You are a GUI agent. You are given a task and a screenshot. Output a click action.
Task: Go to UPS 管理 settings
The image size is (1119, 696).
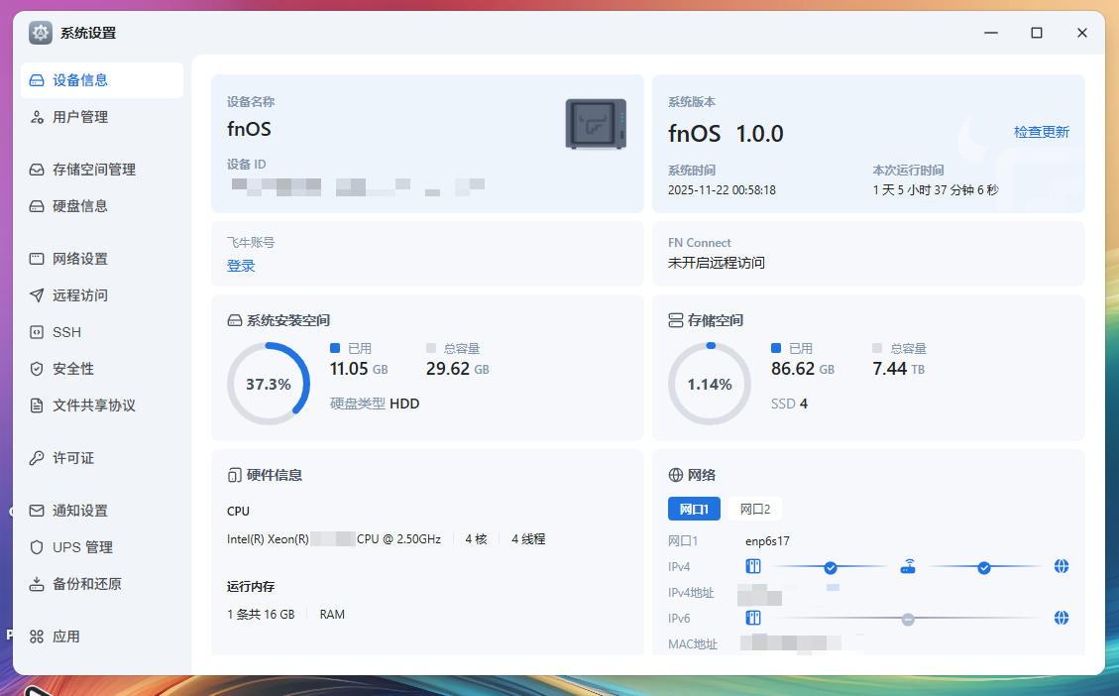click(x=82, y=547)
